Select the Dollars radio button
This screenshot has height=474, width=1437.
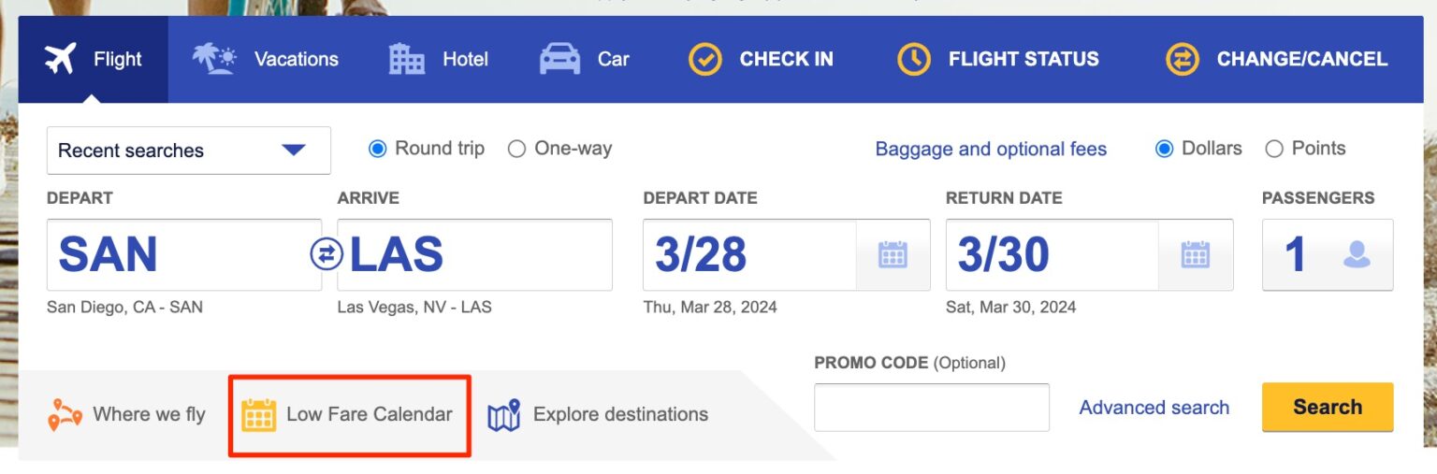pos(1165,149)
